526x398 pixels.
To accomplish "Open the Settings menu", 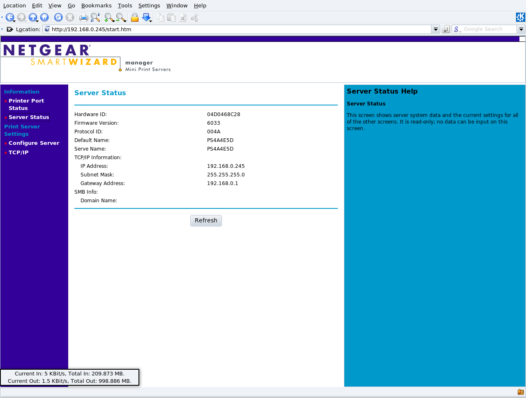I will click(x=149, y=5).
